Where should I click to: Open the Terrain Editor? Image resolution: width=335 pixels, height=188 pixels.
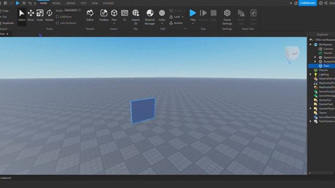point(90,15)
